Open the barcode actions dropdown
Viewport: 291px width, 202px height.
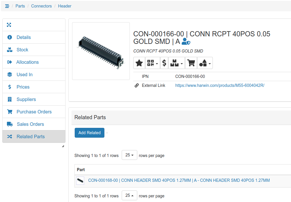coord(153,63)
